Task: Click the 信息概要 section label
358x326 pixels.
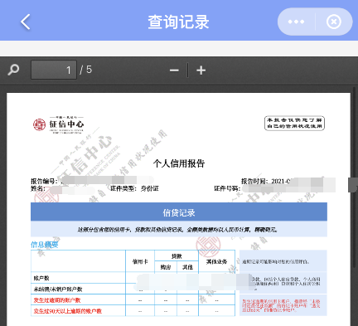Action: tap(45, 245)
